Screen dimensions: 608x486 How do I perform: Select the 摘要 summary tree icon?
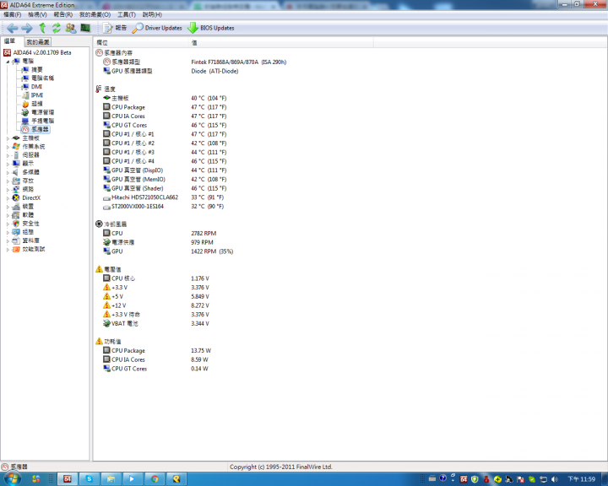pos(25,70)
